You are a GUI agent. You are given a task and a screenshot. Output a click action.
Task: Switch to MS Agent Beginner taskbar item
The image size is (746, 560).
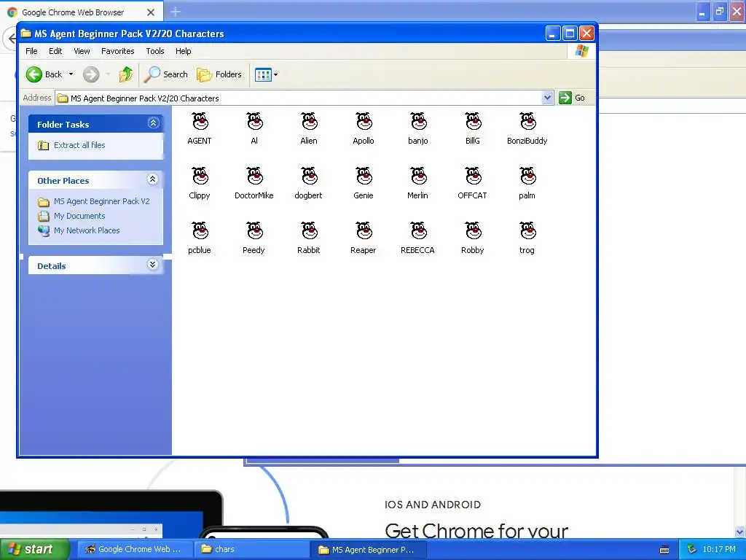click(368, 550)
